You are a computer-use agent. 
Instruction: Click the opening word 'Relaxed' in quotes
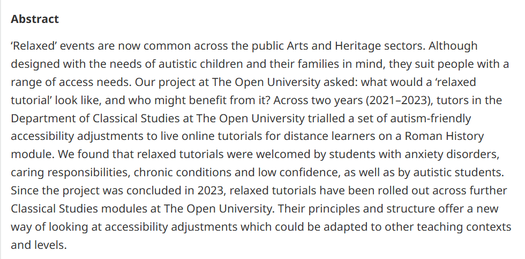point(32,46)
